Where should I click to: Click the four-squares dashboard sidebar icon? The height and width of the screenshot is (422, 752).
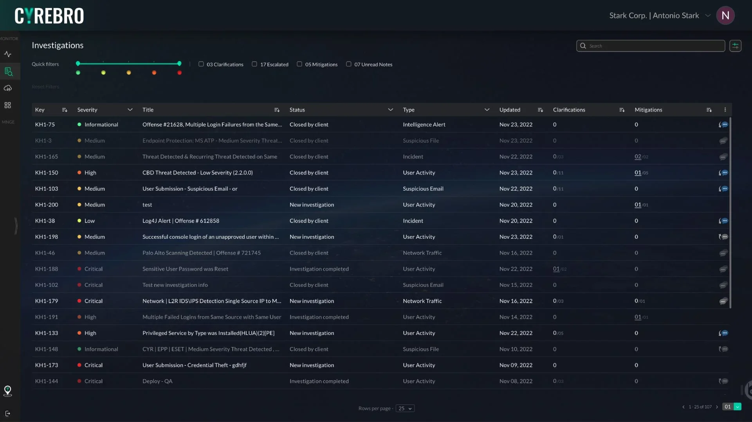click(x=8, y=105)
